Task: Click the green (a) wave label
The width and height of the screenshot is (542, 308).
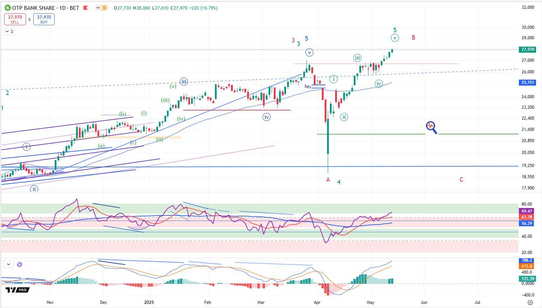Action: tap(101, 146)
